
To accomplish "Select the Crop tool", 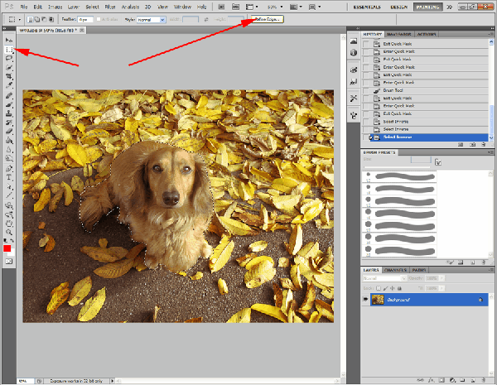I will pos(9,76).
